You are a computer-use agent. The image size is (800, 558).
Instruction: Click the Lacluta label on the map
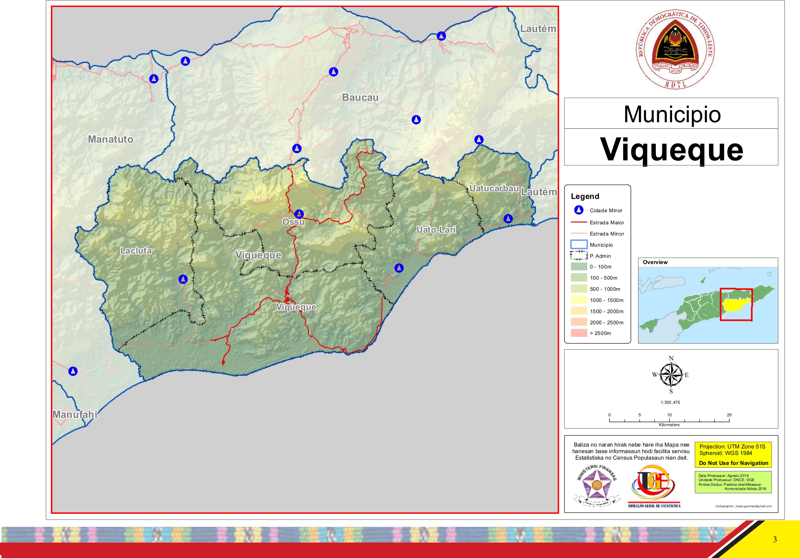coord(136,250)
